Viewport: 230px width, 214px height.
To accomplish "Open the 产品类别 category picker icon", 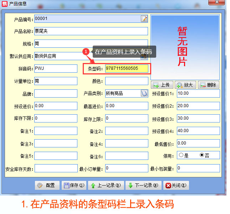I will point(144,93).
